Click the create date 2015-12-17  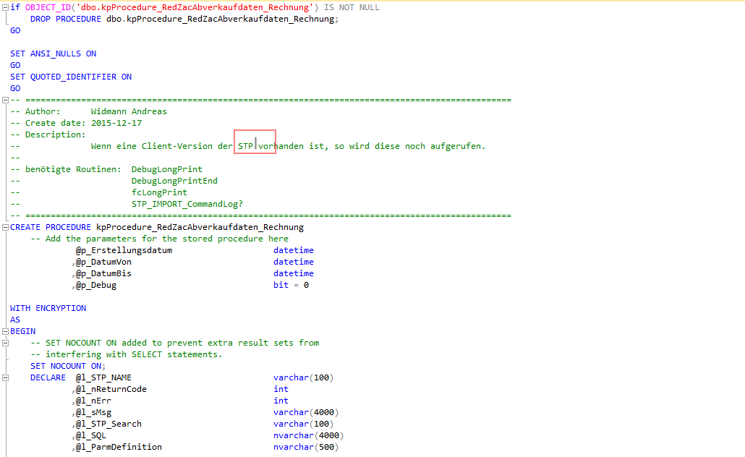pos(116,123)
